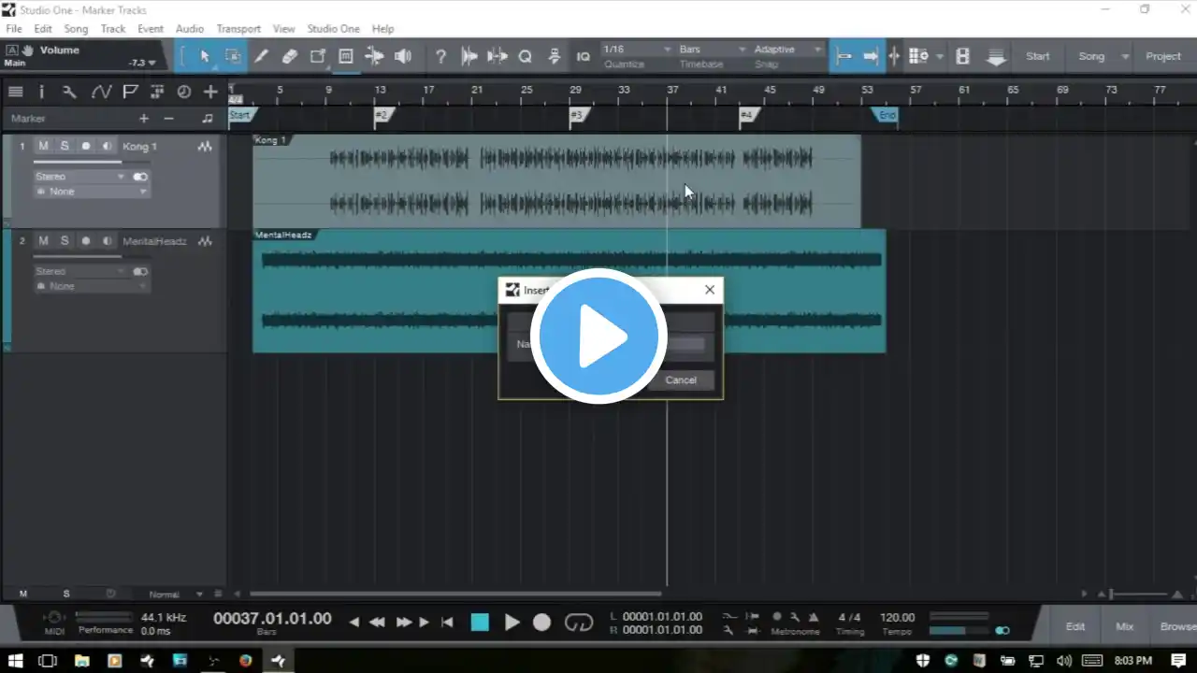
Task: Click the IQ input quantize button
Action: click(x=584, y=56)
